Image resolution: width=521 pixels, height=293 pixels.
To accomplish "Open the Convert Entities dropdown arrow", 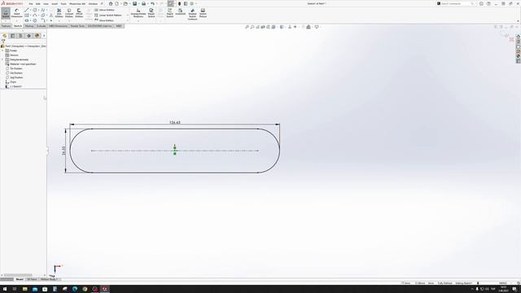I will pos(69,21).
